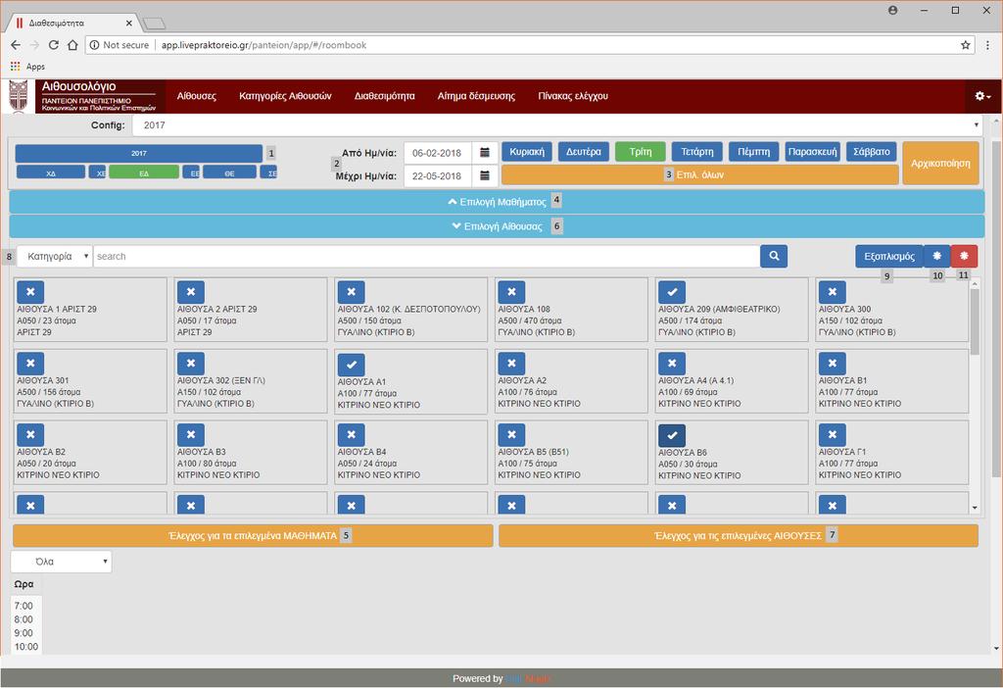Open the Όλα filter dropdown

point(62,562)
